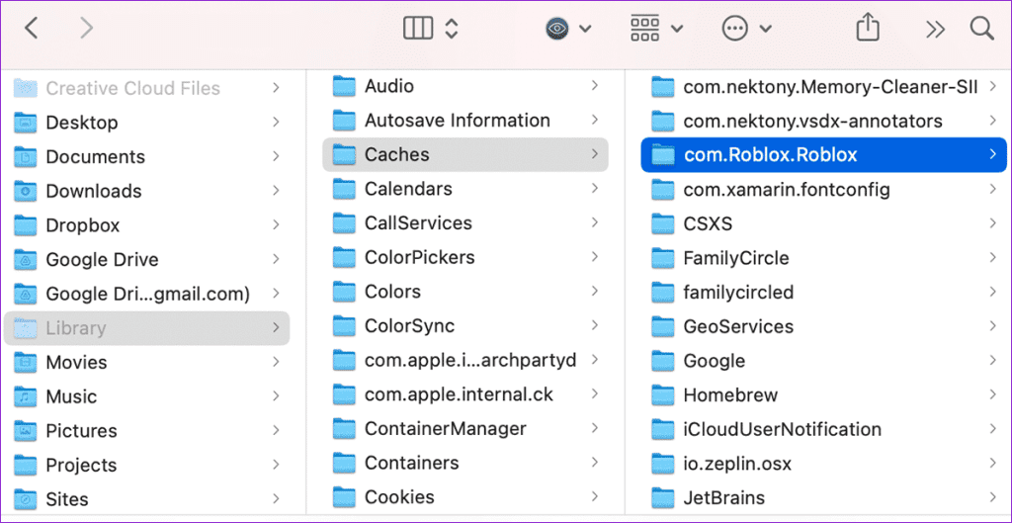Viewport: 1012px width, 523px height.
Task: Switch to column view icon
Action: pos(418,29)
